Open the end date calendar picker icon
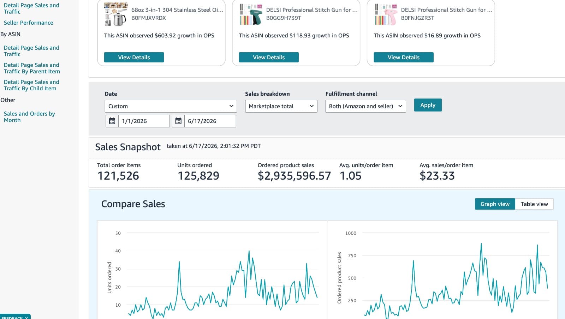The width and height of the screenshot is (565, 319). pyautogui.click(x=178, y=121)
